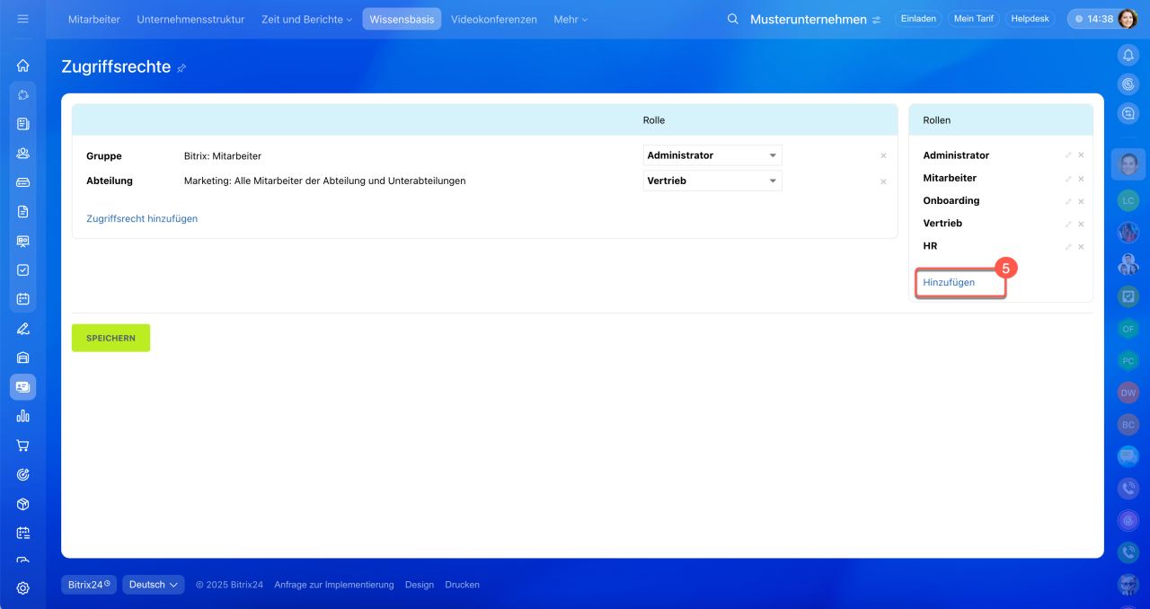Viewport: 1150px width, 609px height.
Task: Open the Deutsch language selector
Action: tap(153, 585)
